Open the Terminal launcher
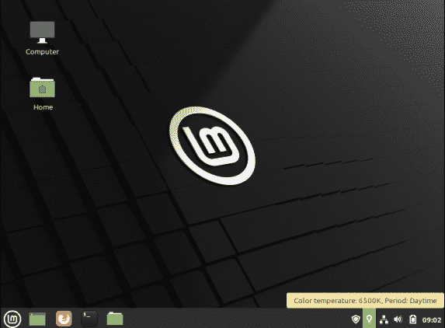The image size is (445, 328). point(89,319)
